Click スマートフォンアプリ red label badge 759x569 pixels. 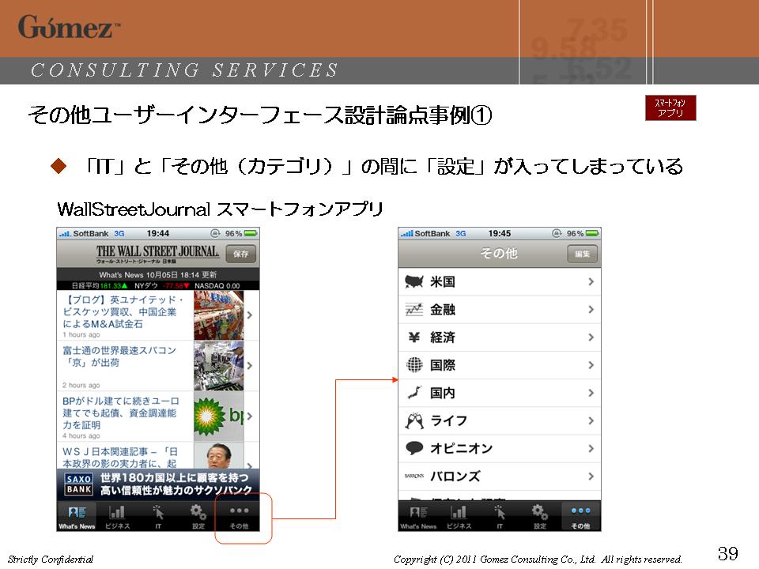(x=670, y=108)
